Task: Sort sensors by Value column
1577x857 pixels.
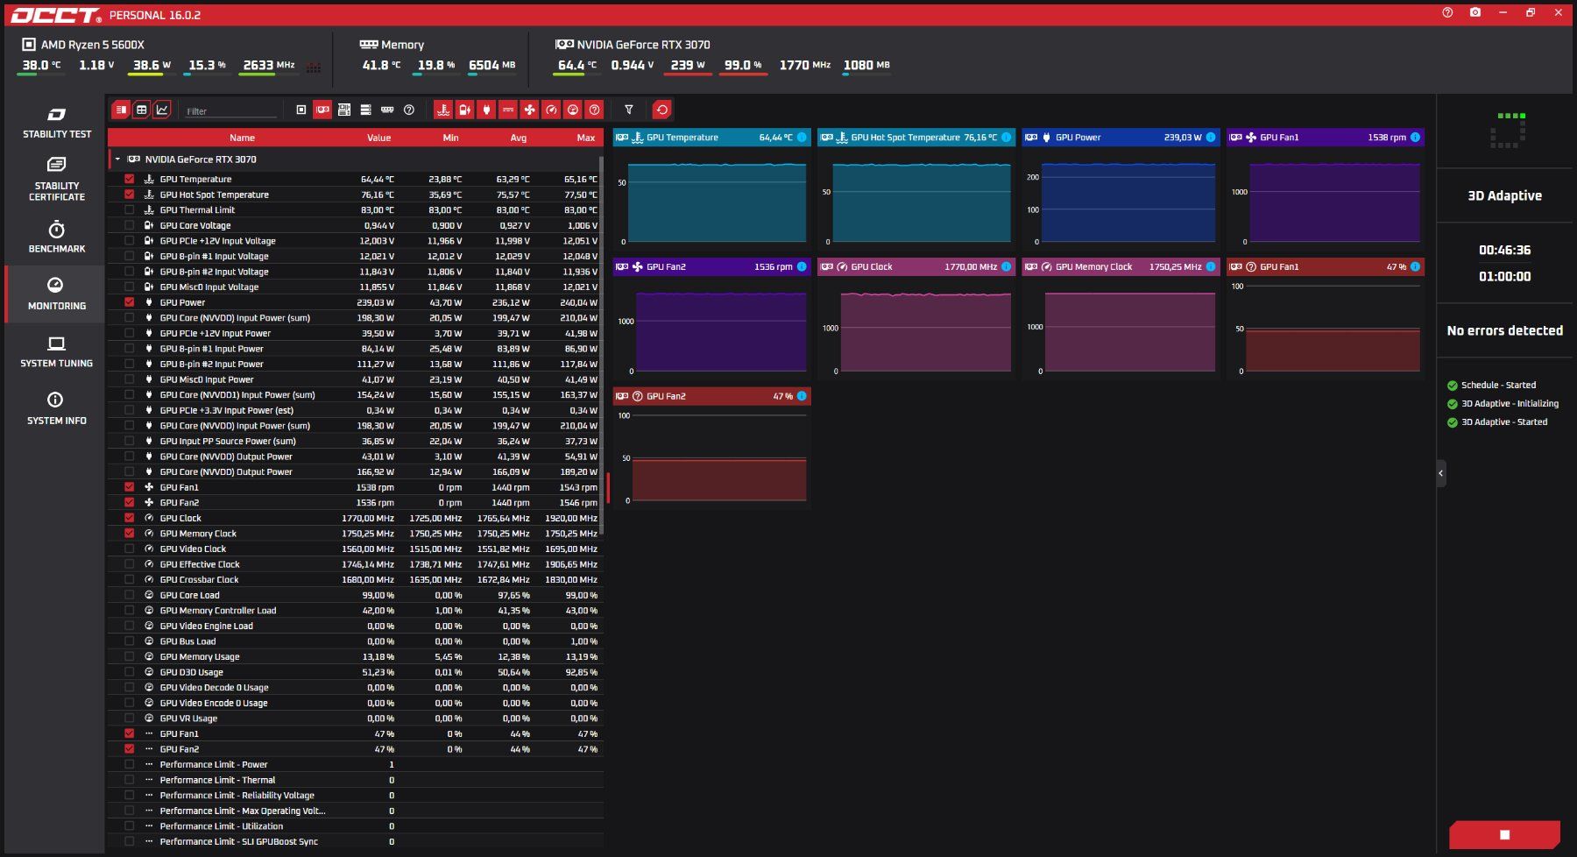Action: (x=378, y=138)
